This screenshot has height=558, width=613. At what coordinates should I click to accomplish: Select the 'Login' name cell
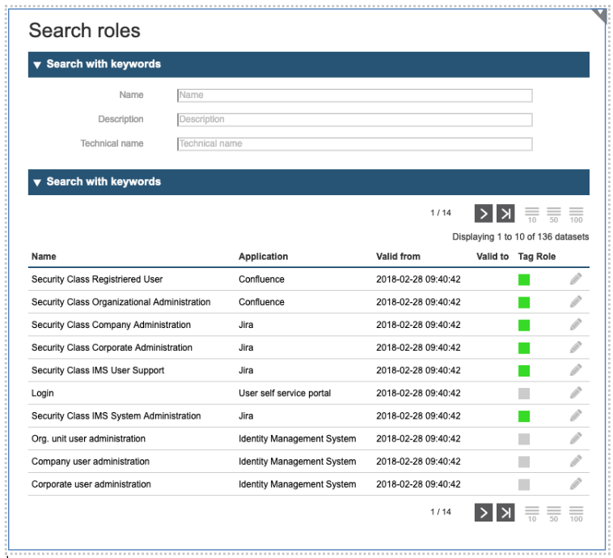click(43, 393)
